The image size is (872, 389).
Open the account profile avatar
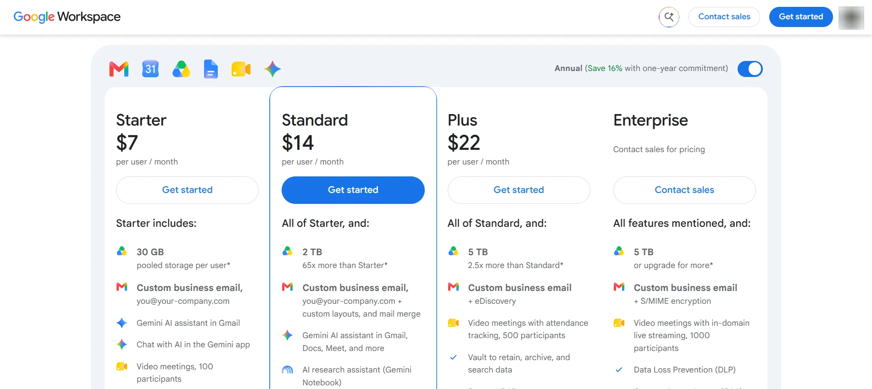(851, 18)
